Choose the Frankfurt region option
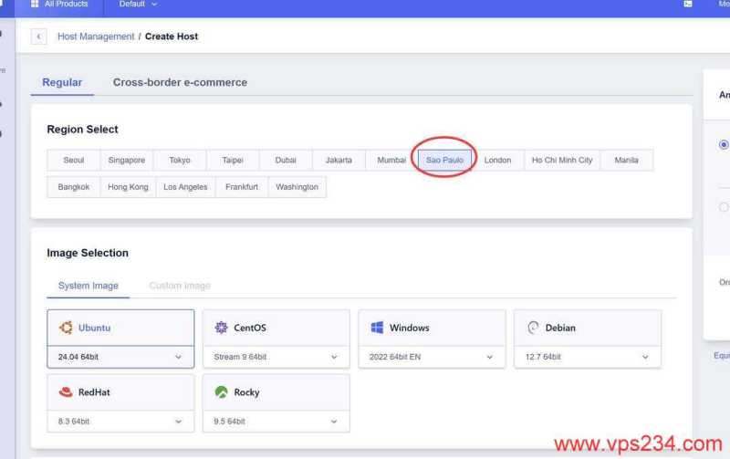The height and width of the screenshot is (459, 730). click(242, 187)
